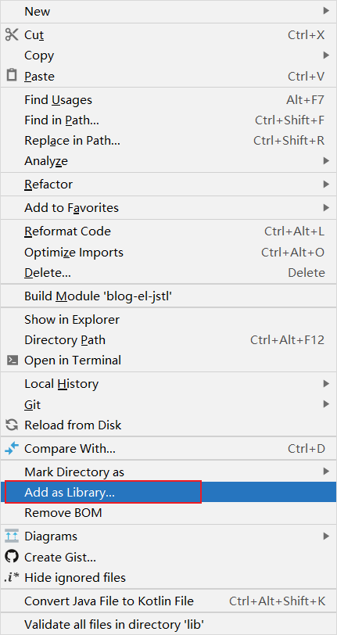Expand the New submenu arrow
This screenshot has width=337, height=635.
326,11
